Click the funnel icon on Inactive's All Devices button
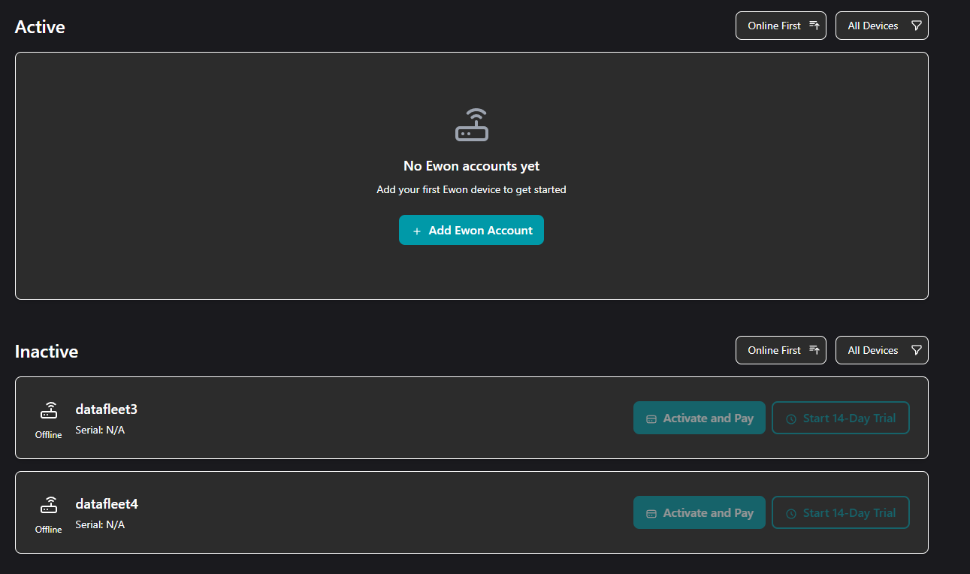This screenshot has height=574, width=970. [x=916, y=349]
